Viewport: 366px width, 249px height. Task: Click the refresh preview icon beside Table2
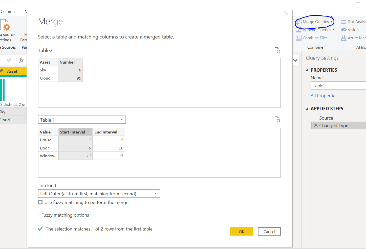coord(277,50)
